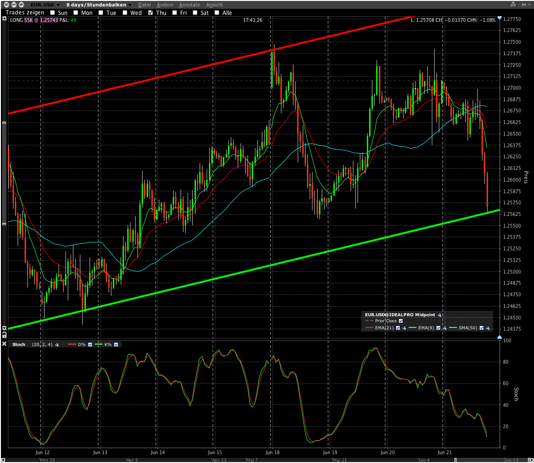Click the blue arrow marker above the Stoch axis
Screen dimensions: 534x463
[500, 337]
